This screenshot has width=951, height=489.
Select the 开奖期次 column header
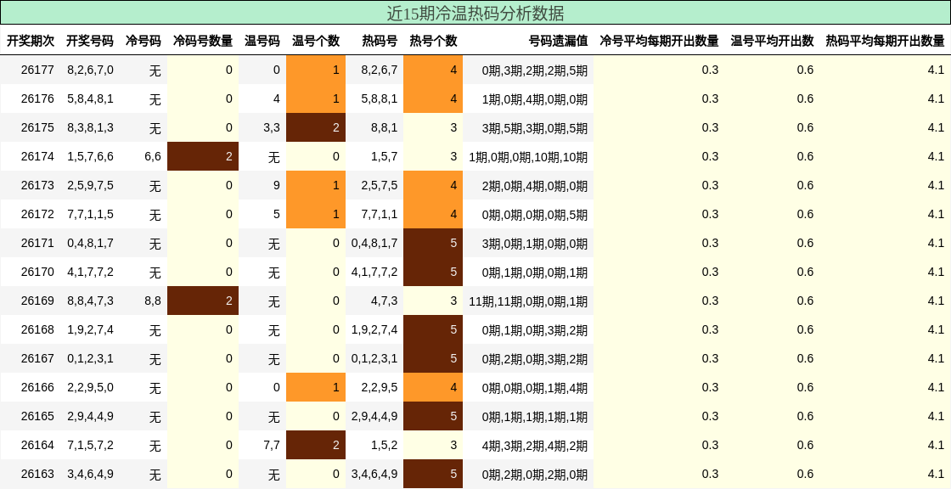click(31, 41)
